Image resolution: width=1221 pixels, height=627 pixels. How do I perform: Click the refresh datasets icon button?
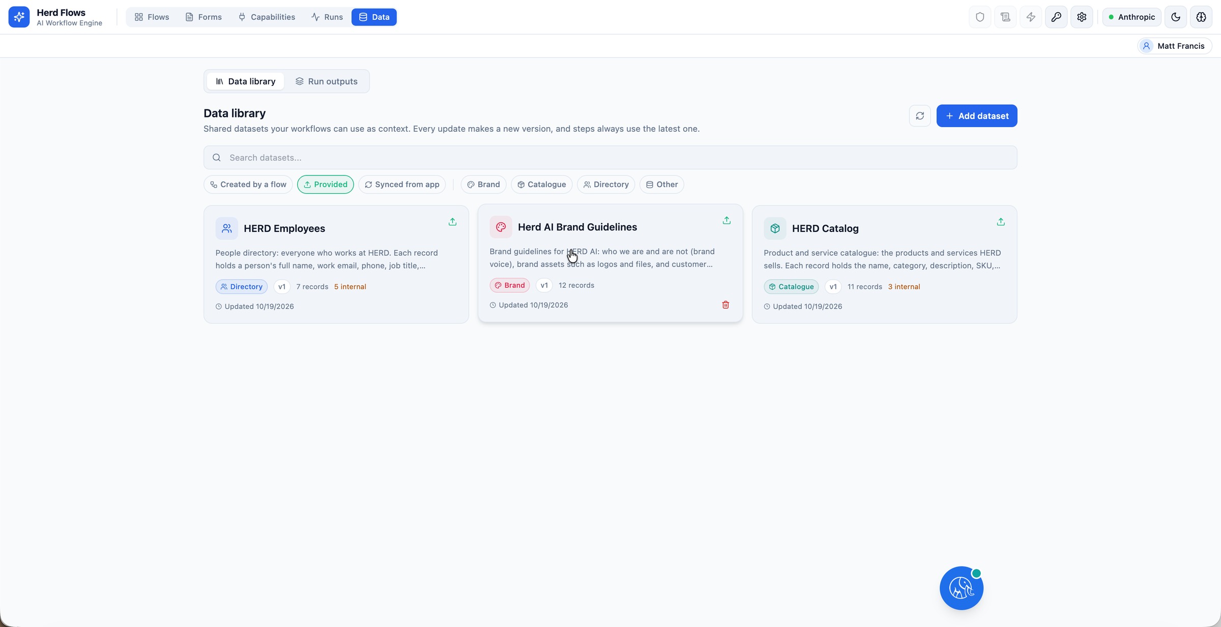pos(920,116)
